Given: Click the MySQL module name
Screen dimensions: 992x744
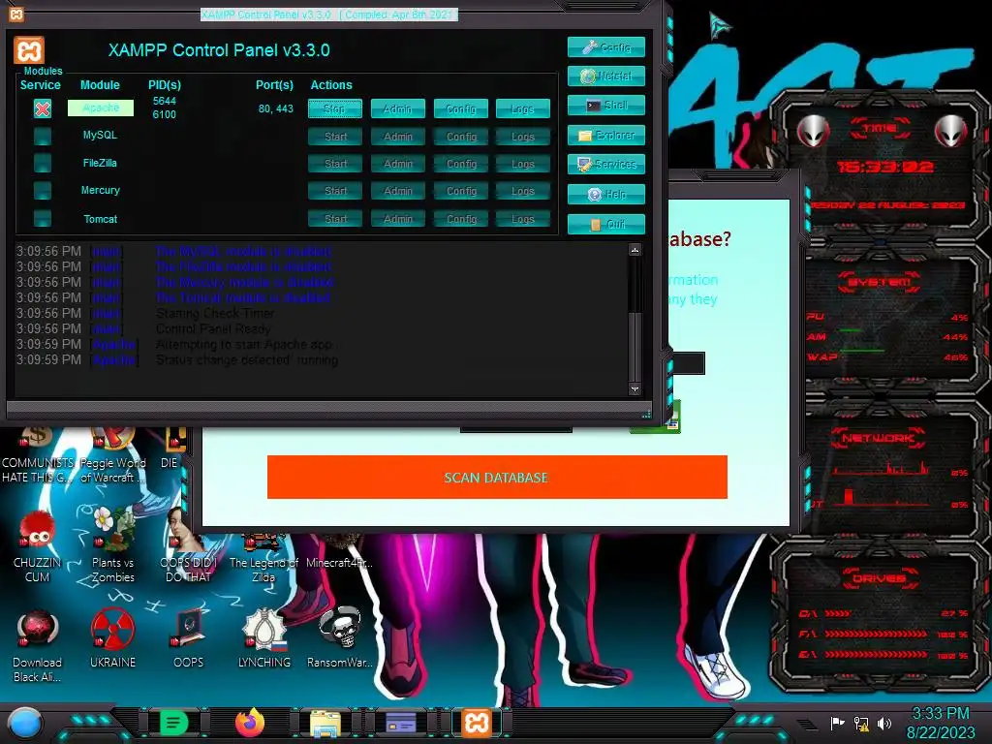Looking at the screenshot, I should click(x=100, y=135).
